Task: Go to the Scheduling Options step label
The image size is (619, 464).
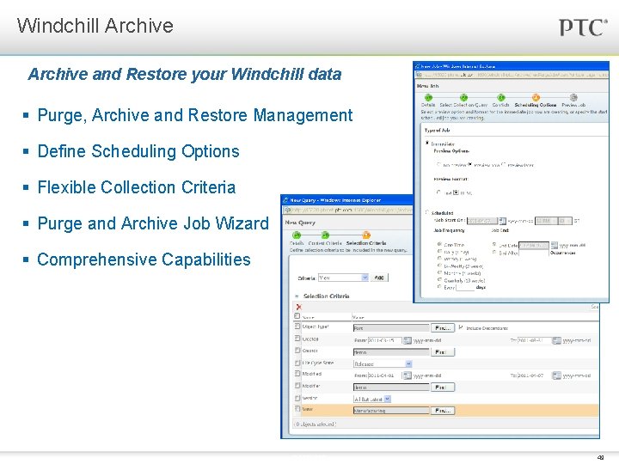Action: tap(536, 105)
